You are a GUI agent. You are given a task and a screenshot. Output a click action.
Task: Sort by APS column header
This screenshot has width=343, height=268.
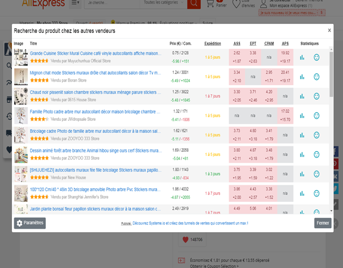285,43
